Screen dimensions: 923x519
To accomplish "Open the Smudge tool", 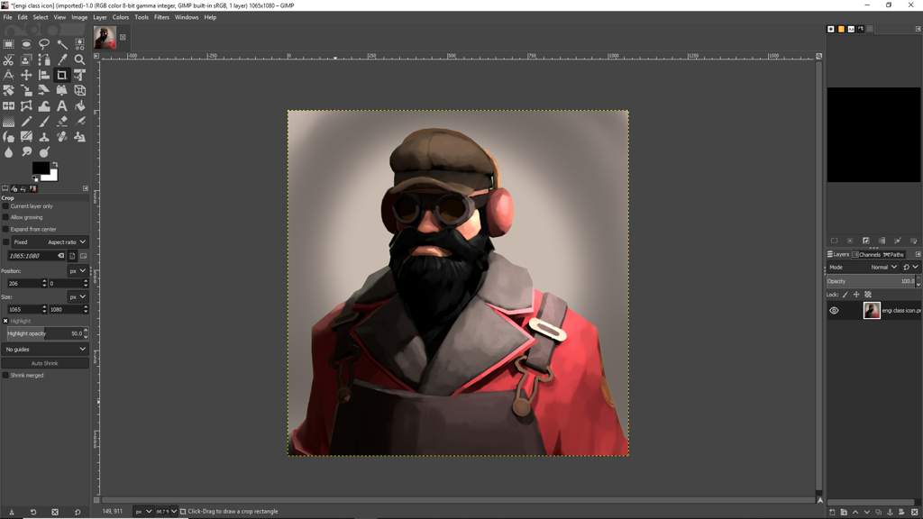I will click(26, 152).
